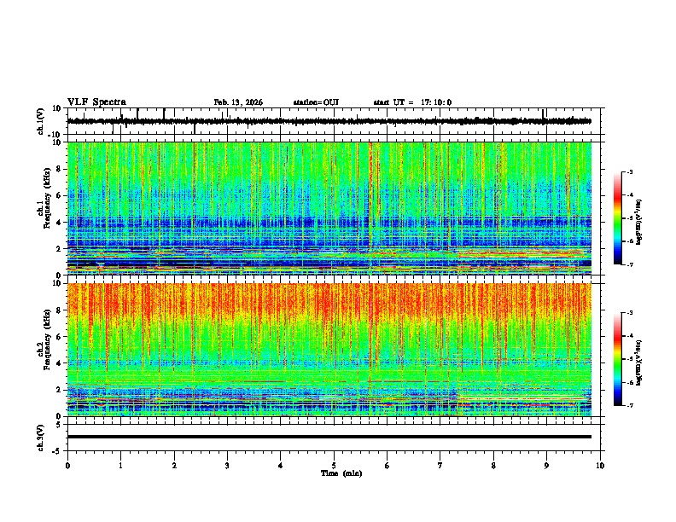Click the ch.2 color bar "log(PSD)" label
Viewport: 676px width, 522px height.
click(639, 362)
